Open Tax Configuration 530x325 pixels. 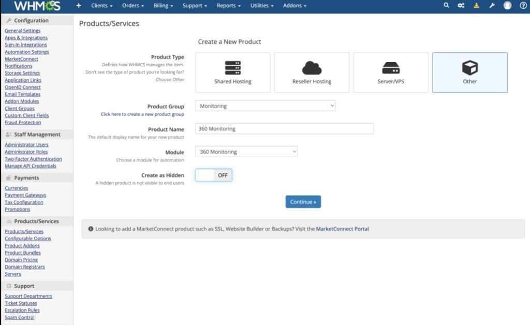click(x=24, y=202)
